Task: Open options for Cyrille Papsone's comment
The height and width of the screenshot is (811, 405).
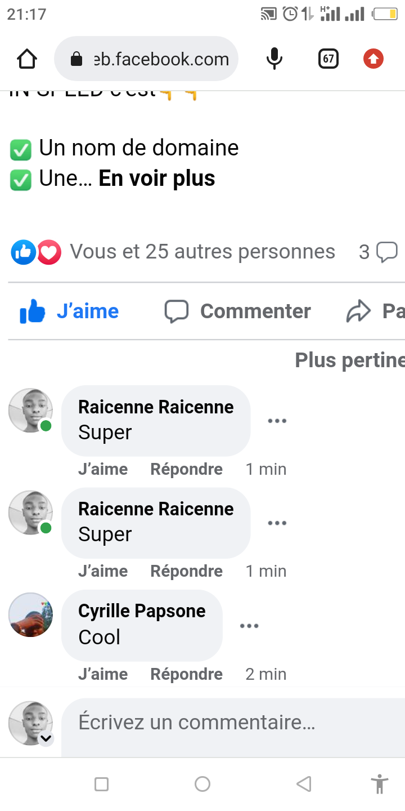Action: click(x=249, y=626)
